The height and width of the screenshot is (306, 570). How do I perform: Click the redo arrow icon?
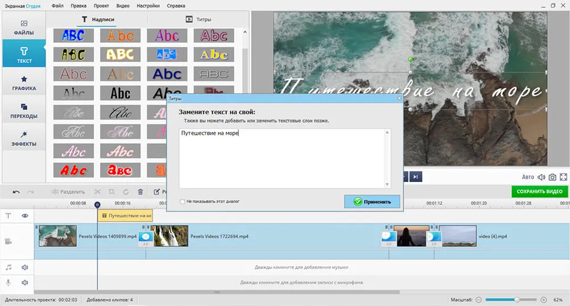[31, 192]
